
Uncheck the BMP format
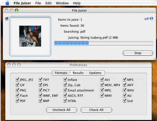[41, 101]
